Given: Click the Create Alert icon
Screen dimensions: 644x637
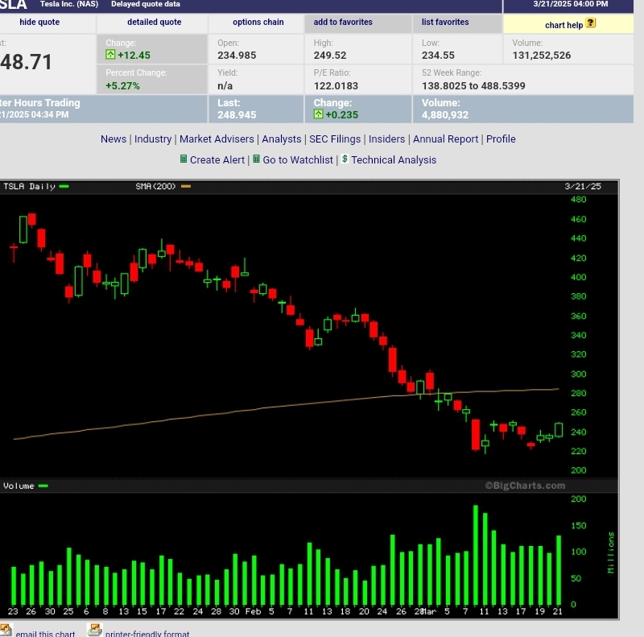Looking at the screenshot, I should [184, 159].
